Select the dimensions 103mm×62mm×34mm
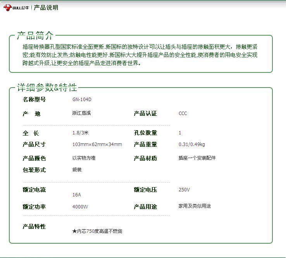 pyautogui.click(x=97, y=144)
